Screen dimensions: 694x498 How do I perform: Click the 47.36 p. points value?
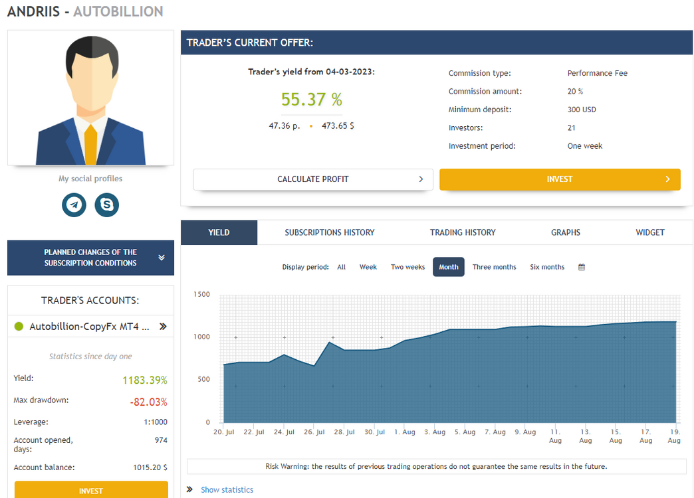(x=284, y=125)
